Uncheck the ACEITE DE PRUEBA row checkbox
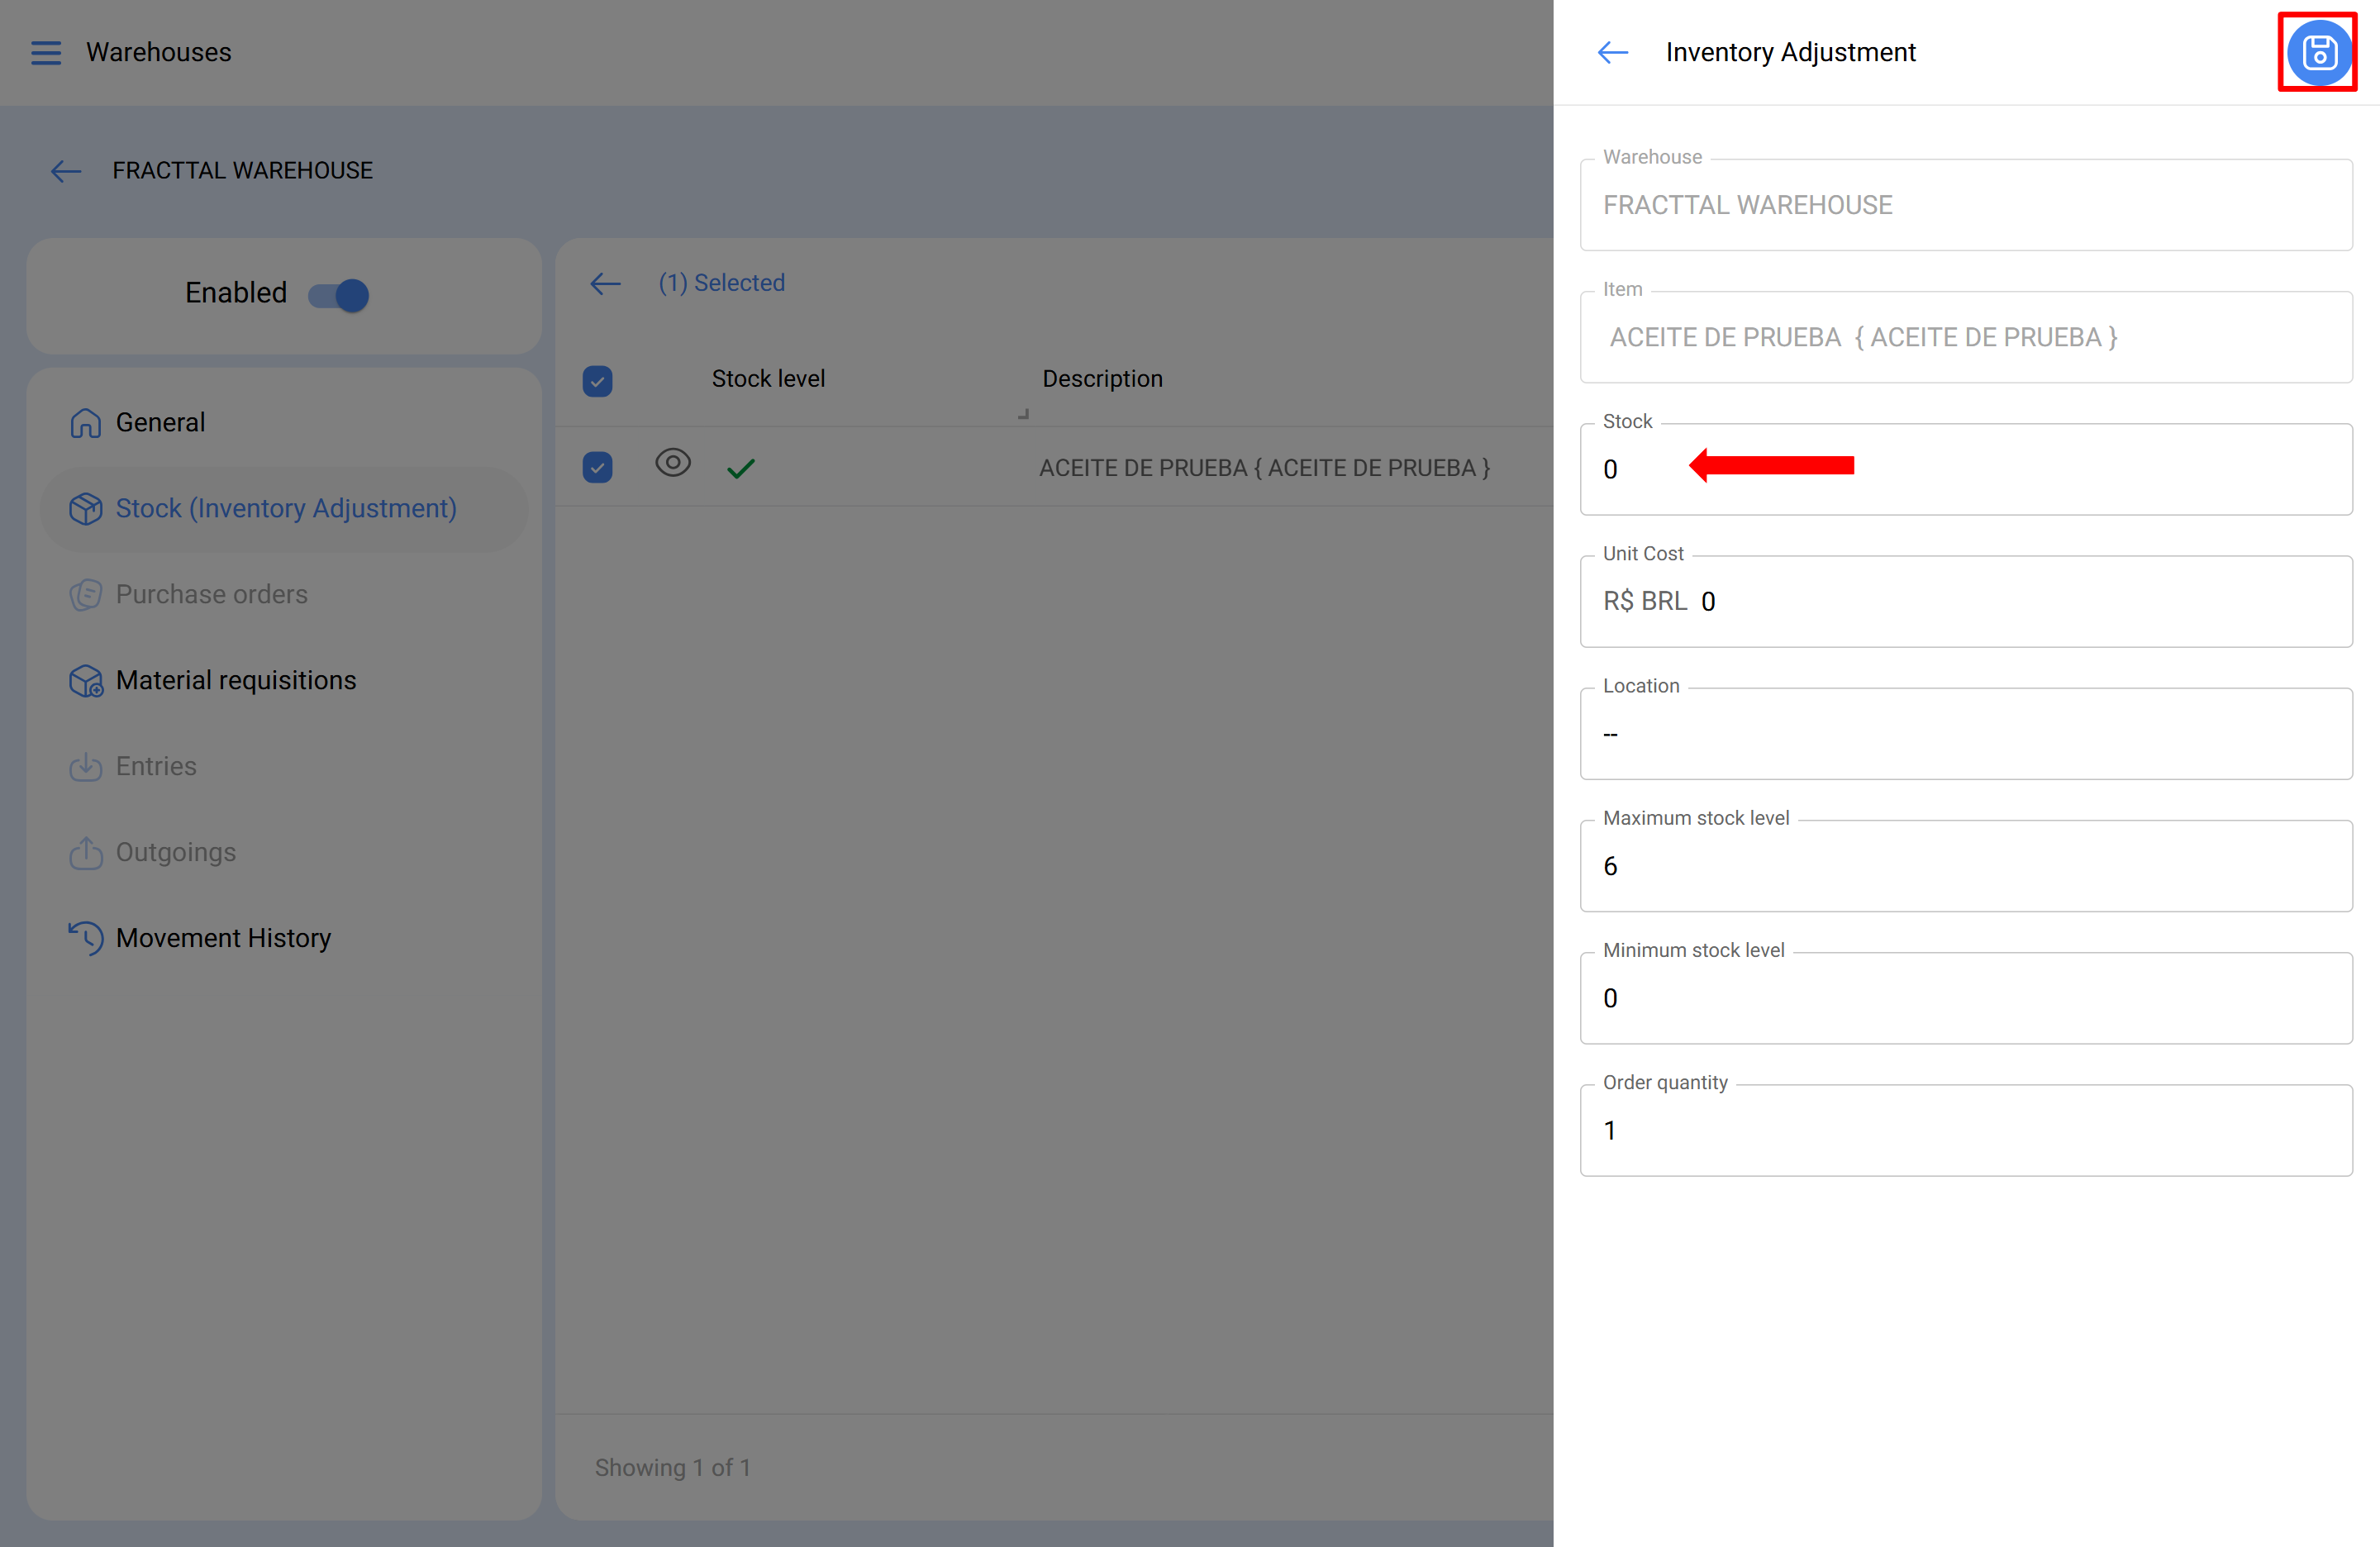 click(597, 467)
